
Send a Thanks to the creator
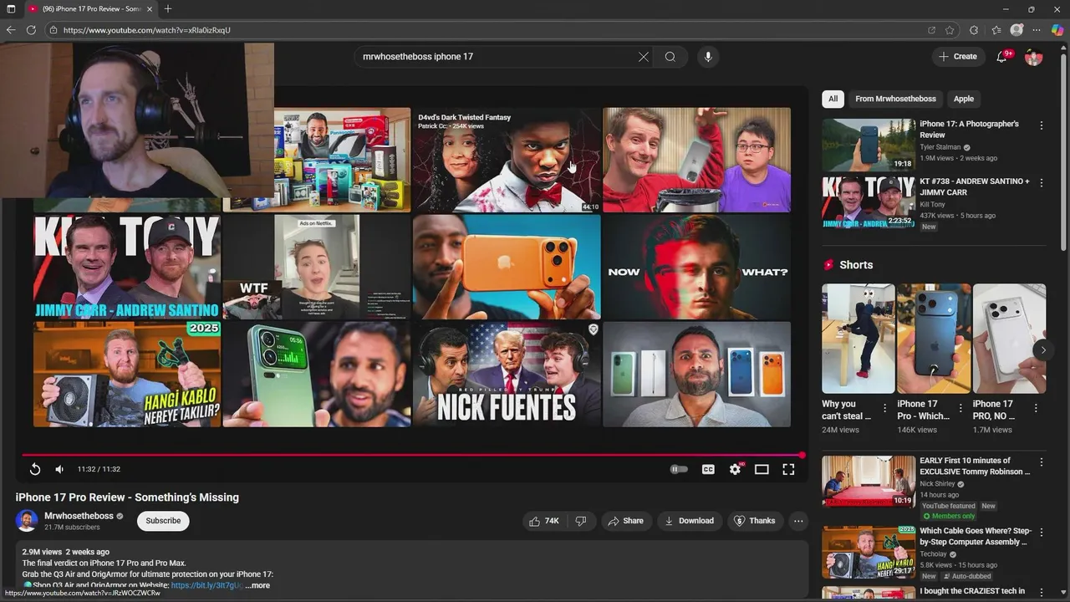[754, 521]
